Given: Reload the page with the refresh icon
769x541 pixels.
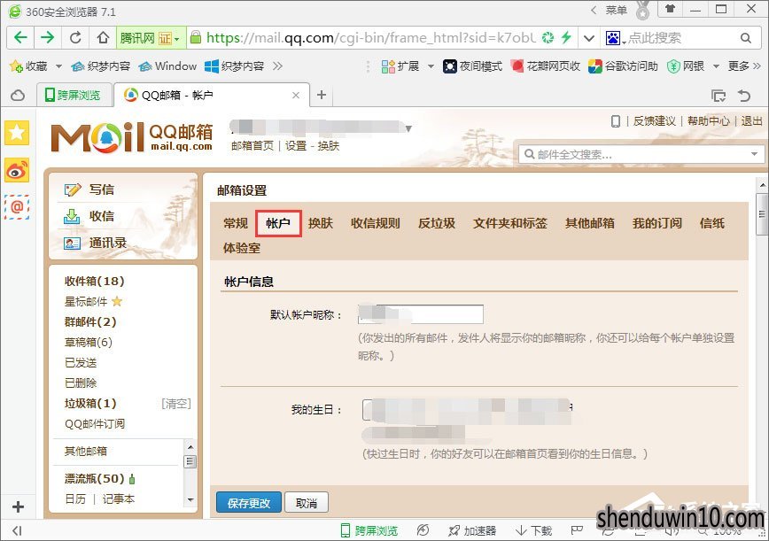Looking at the screenshot, I should 75,38.
